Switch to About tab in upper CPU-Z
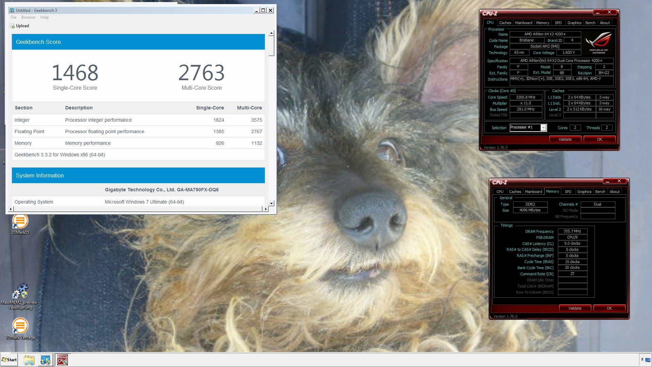652x367 pixels. (605, 23)
